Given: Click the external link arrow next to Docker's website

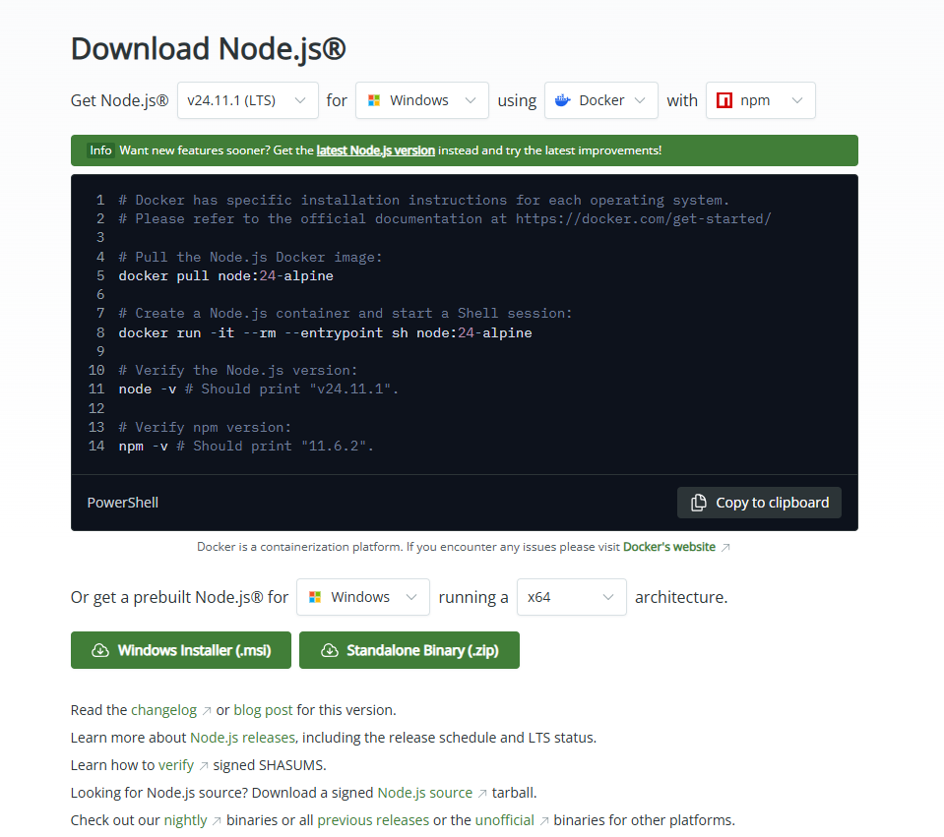Looking at the screenshot, I should tap(726, 547).
